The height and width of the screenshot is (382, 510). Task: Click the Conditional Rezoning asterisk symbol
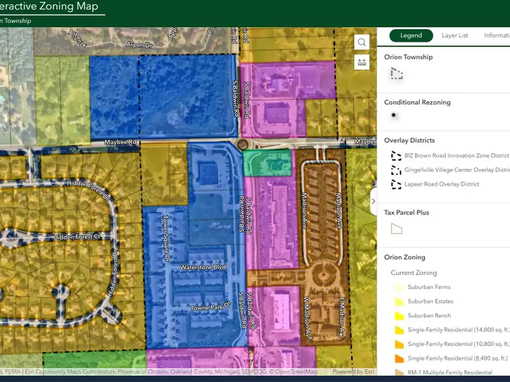(394, 115)
